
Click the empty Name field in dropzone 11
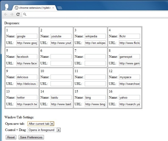pyautogui.click(x=95, y=77)
